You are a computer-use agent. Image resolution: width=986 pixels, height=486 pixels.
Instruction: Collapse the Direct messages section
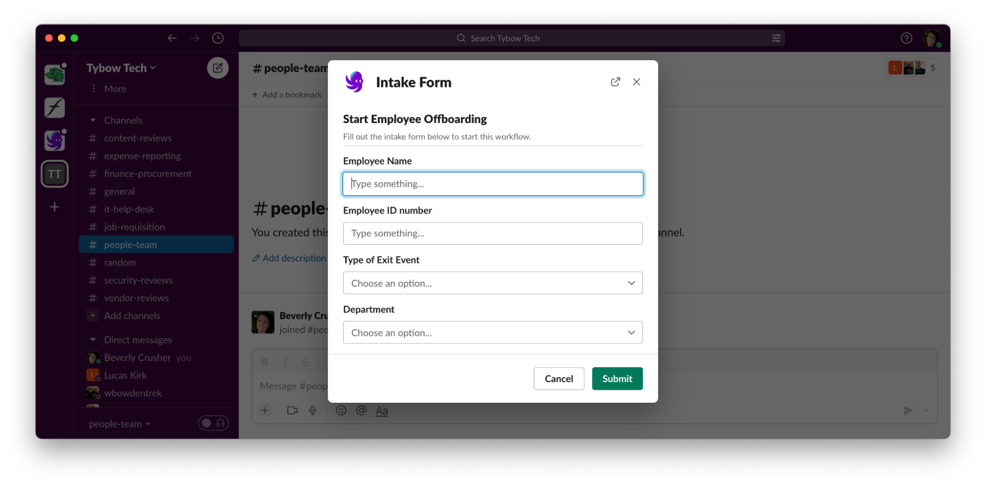coord(93,340)
